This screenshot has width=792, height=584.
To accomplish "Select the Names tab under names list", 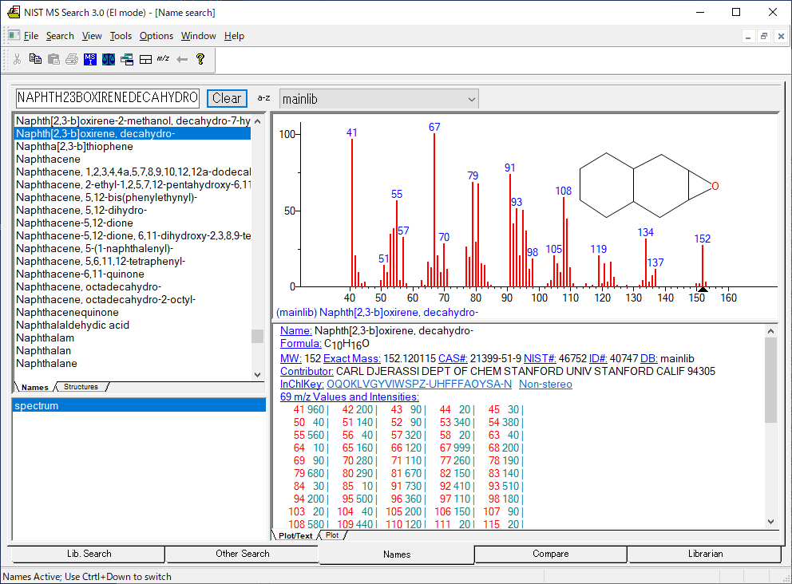I will [34, 387].
